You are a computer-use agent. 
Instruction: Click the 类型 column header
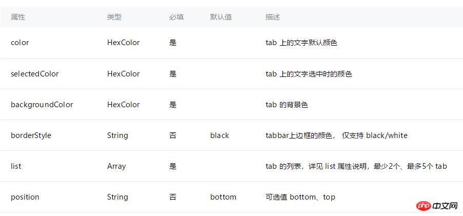[x=114, y=17]
